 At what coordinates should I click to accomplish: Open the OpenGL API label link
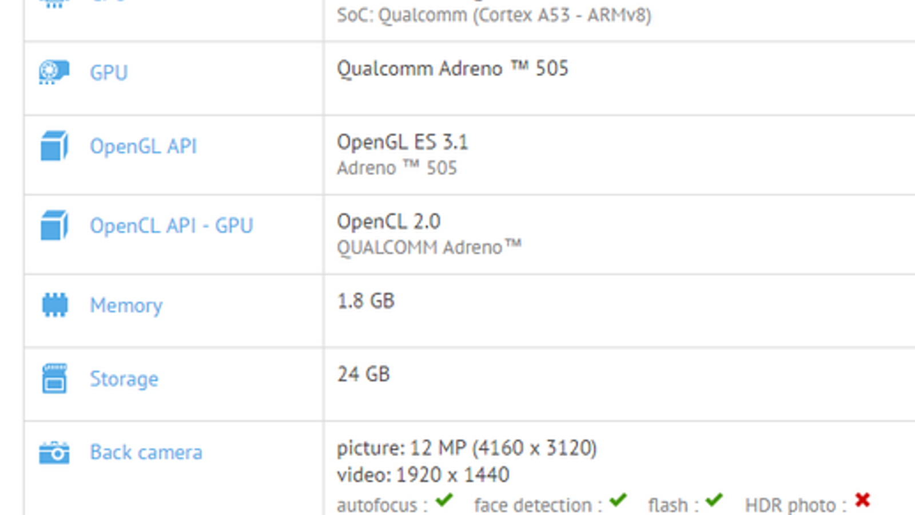(143, 146)
